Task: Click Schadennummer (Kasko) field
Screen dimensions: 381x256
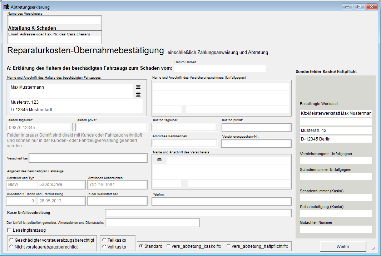Action: click(x=336, y=198)
